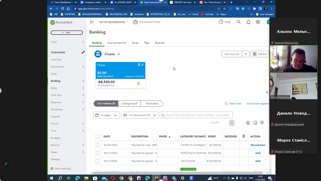Open GO TO QUICKBOOKS dropdown
The image size is (321, 181).
coord(114,22)
